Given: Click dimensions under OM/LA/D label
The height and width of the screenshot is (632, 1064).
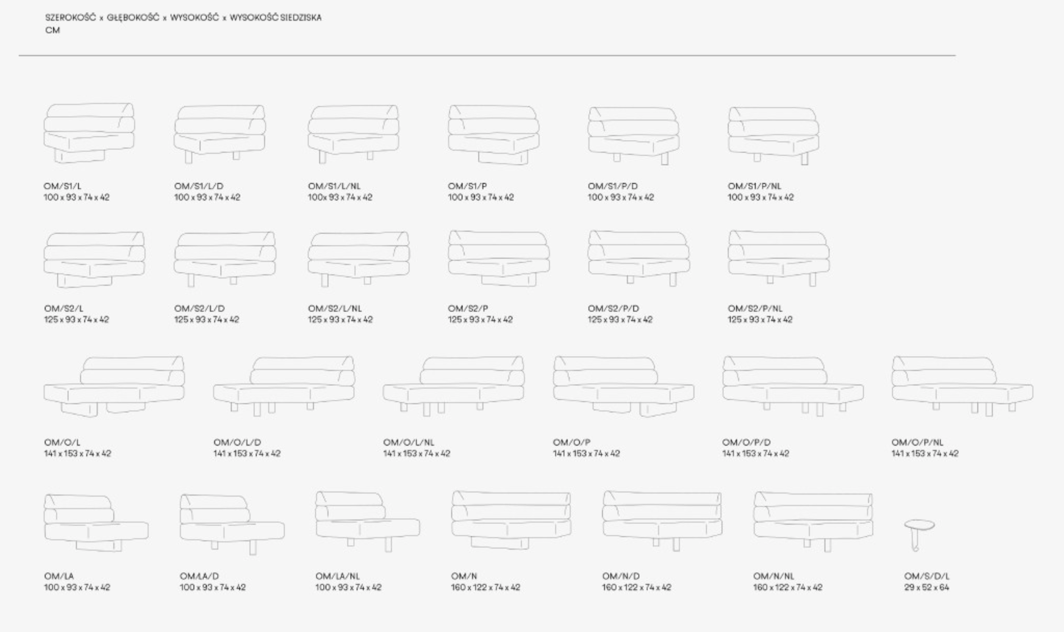Looking at the screenshot, I should point(213,587).
